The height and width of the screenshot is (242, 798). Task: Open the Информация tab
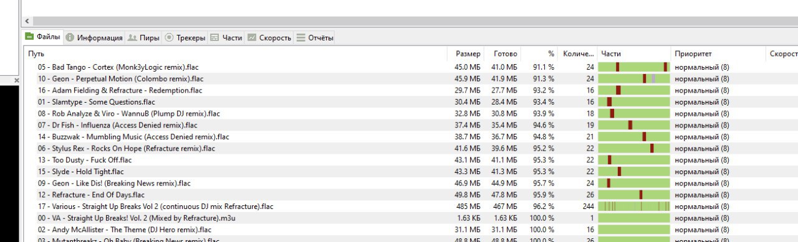(94, 38)
